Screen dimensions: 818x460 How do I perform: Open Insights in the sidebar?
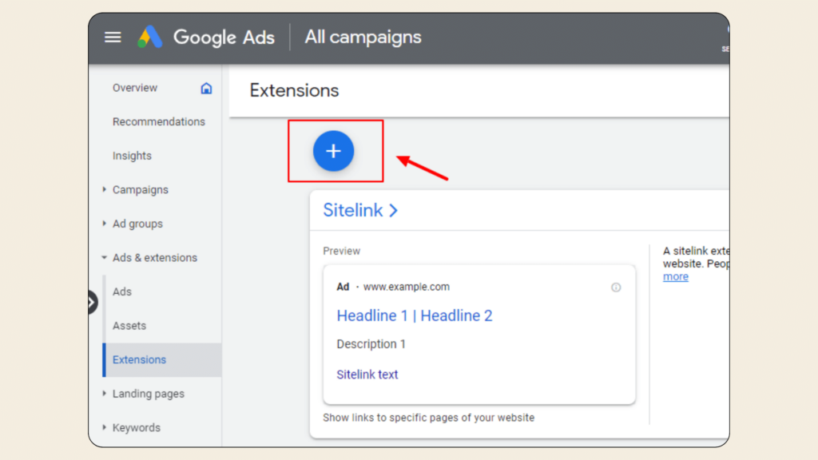(x=132, y=156)
